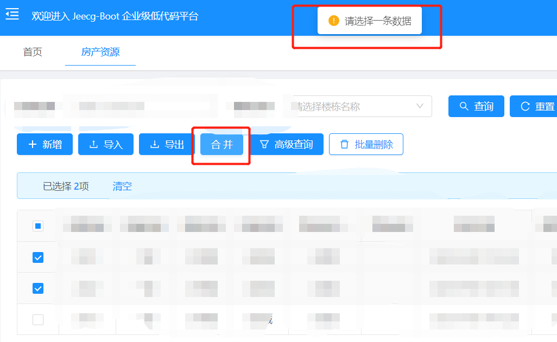Screen dimensions: 557x342
Task: Toggle the select-all header checkbox
Action: pos(38,225)
